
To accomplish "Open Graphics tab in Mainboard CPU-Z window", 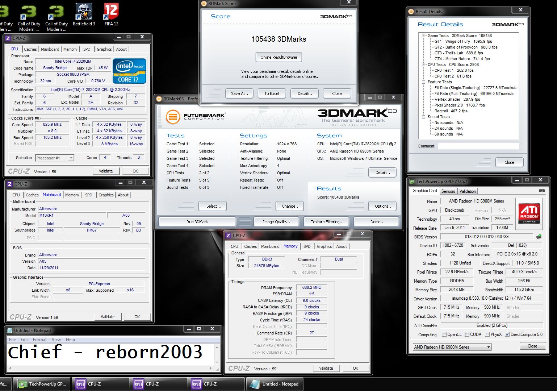I will tap(106, 195).
